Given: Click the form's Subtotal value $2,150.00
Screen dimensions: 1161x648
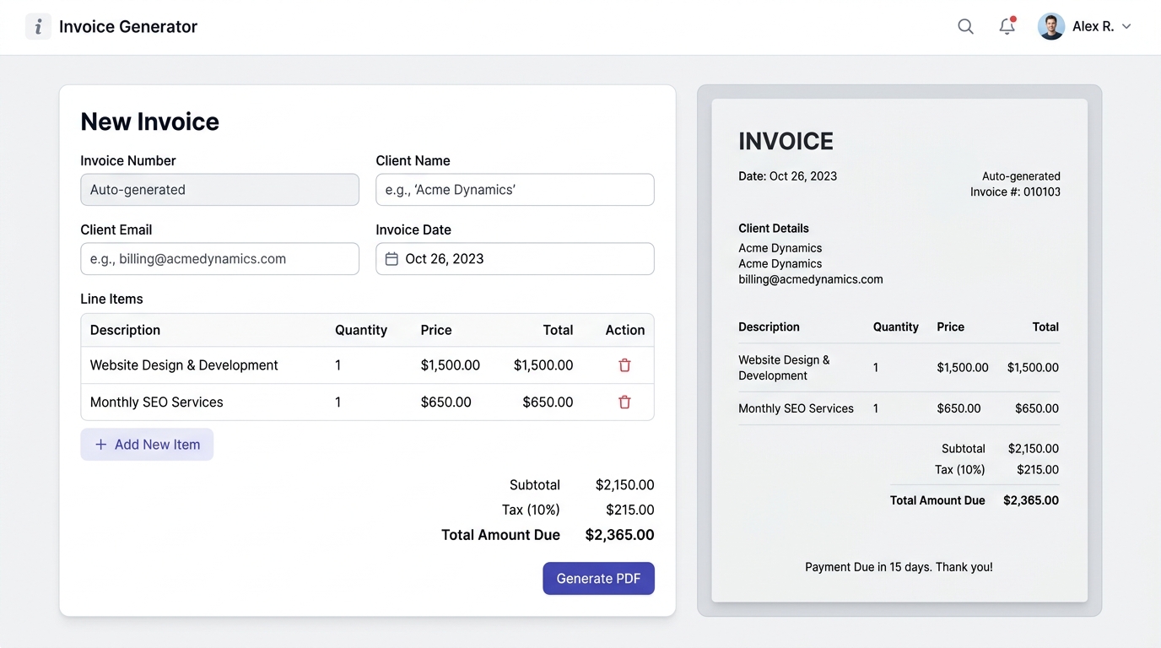Looking at the screenshot, I should (x=625, y=485).
